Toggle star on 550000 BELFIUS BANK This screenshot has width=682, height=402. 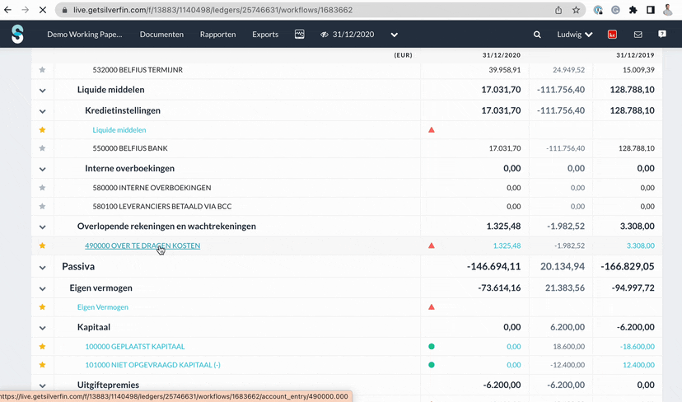point(42,148)
